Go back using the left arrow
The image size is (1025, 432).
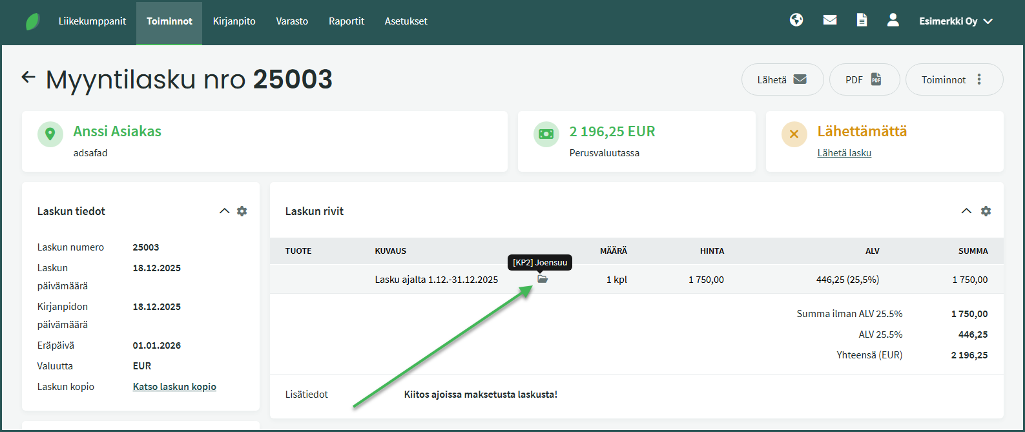(x=28, y=77)
